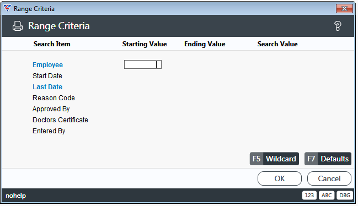This screenshot has width=358, height=206.
Task: Select the Doctors Certificate search item
Action: coord(60,120)
